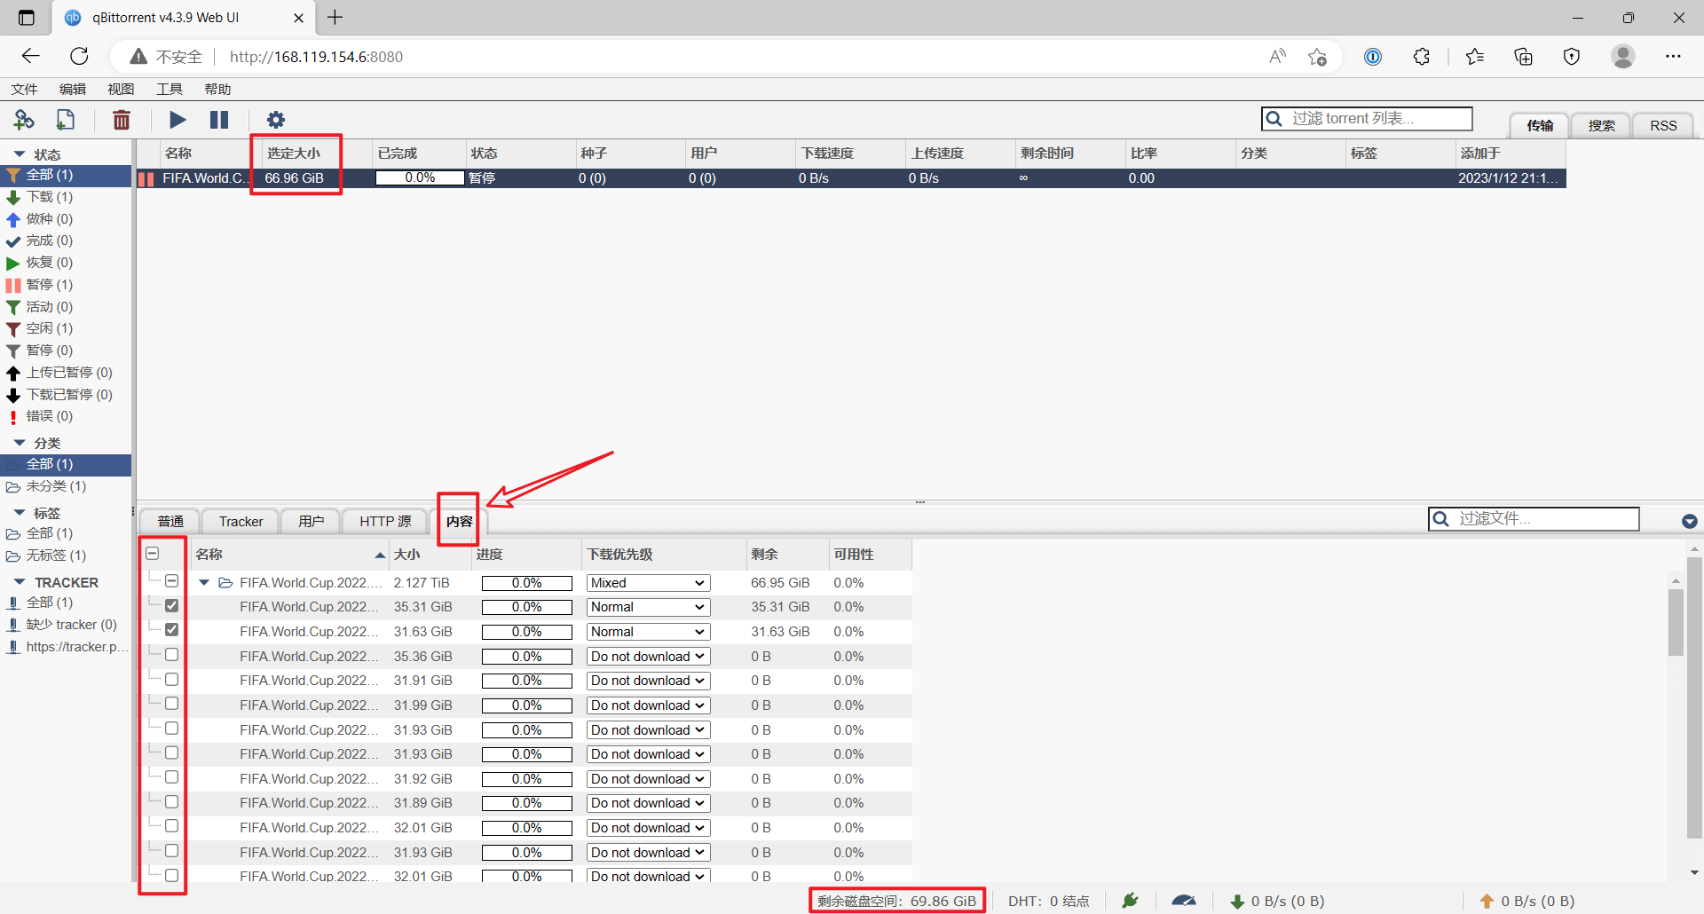This screenshot has height=914, width=1704.
Task: Click the add torrent link icon
Action: (24, 120)
